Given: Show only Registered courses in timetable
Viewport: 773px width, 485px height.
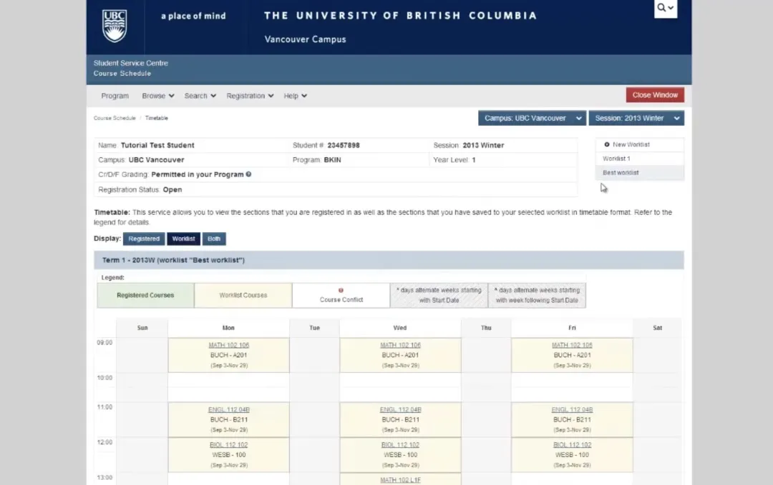Looking at the screenshot, I should pos(144,239).
